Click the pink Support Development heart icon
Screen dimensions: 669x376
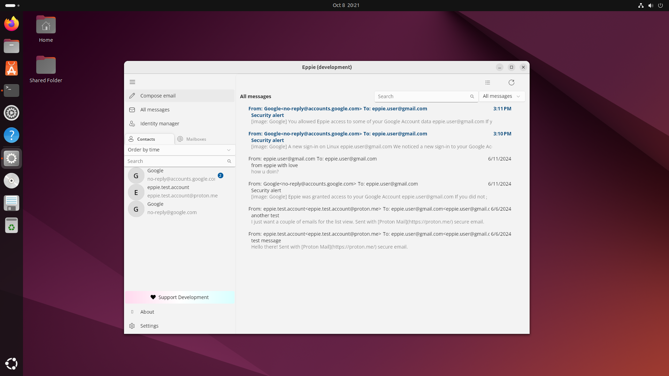pos(153,297)
